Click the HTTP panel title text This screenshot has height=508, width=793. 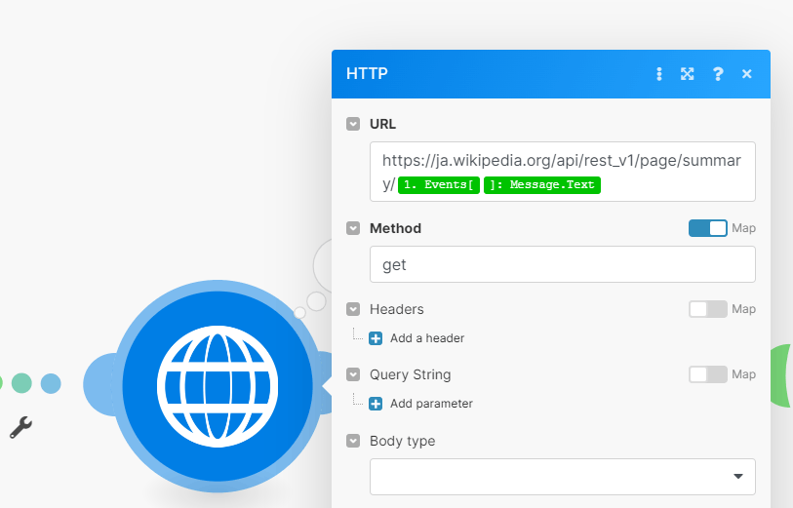[x=367, y=74]
